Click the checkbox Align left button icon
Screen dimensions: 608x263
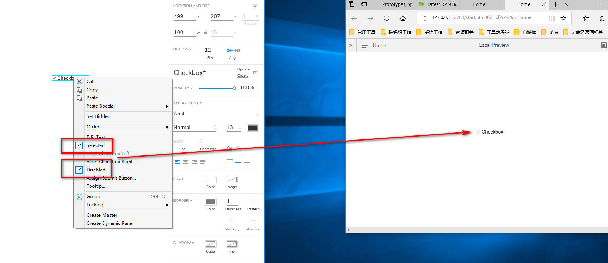pyautogui.click(x=230, y=50)
